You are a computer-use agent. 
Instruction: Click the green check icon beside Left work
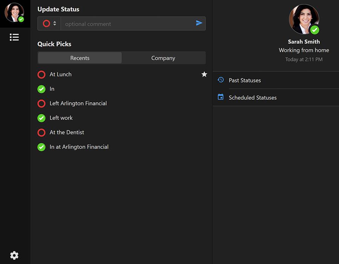(x=41, y=118)
